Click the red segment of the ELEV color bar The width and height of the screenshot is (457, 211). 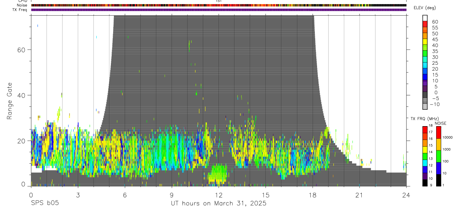tap(425, 24)
